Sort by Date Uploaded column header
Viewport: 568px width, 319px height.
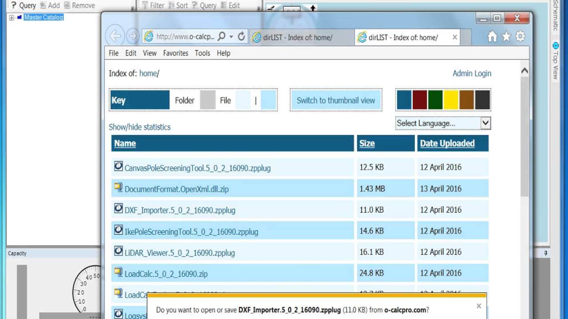pyautogui.click(x=447, y=143)
